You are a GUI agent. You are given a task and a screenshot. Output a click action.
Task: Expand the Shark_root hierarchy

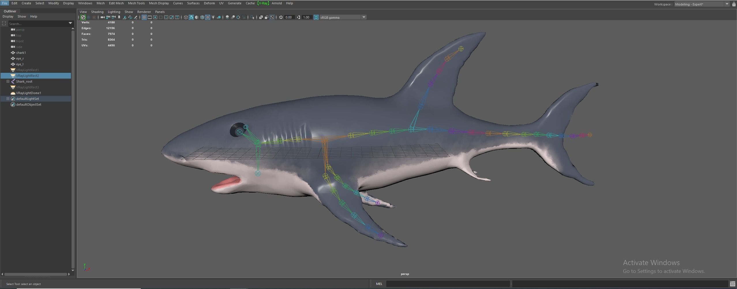pyautogui.click(x=8, y=81)
